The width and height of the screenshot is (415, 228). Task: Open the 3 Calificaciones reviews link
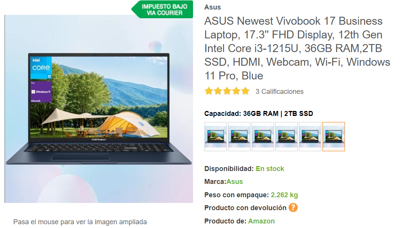tap(279, 92)
